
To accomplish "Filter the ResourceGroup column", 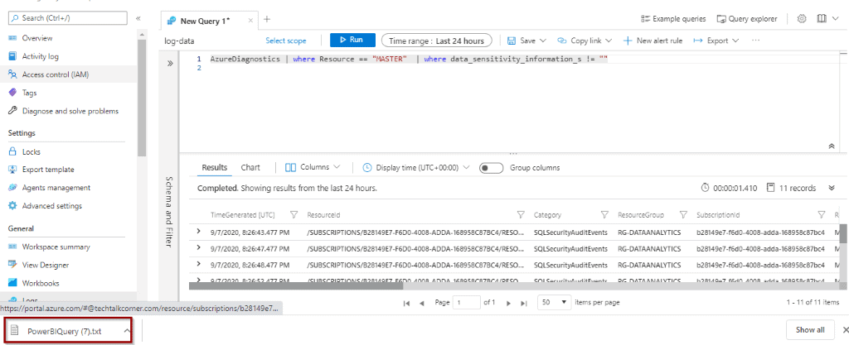I will coord(683,215).
